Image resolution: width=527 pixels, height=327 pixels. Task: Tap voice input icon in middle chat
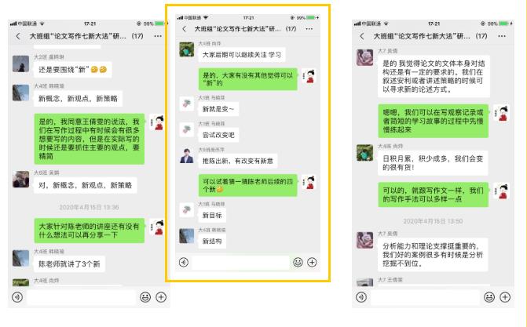184,262
